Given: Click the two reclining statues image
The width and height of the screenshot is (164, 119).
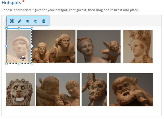Looking at the screenshot, I should click(x=53, y=46).
